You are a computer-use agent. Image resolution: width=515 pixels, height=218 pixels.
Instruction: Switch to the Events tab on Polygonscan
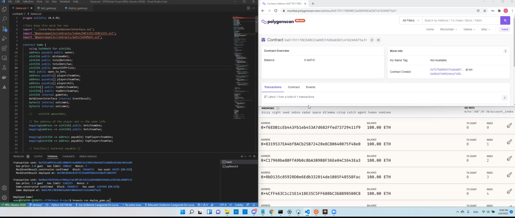(310, 87)
